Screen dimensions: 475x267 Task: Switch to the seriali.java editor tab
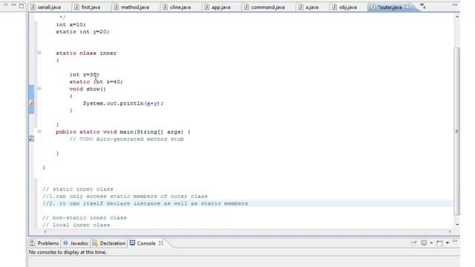click(46, 7)
